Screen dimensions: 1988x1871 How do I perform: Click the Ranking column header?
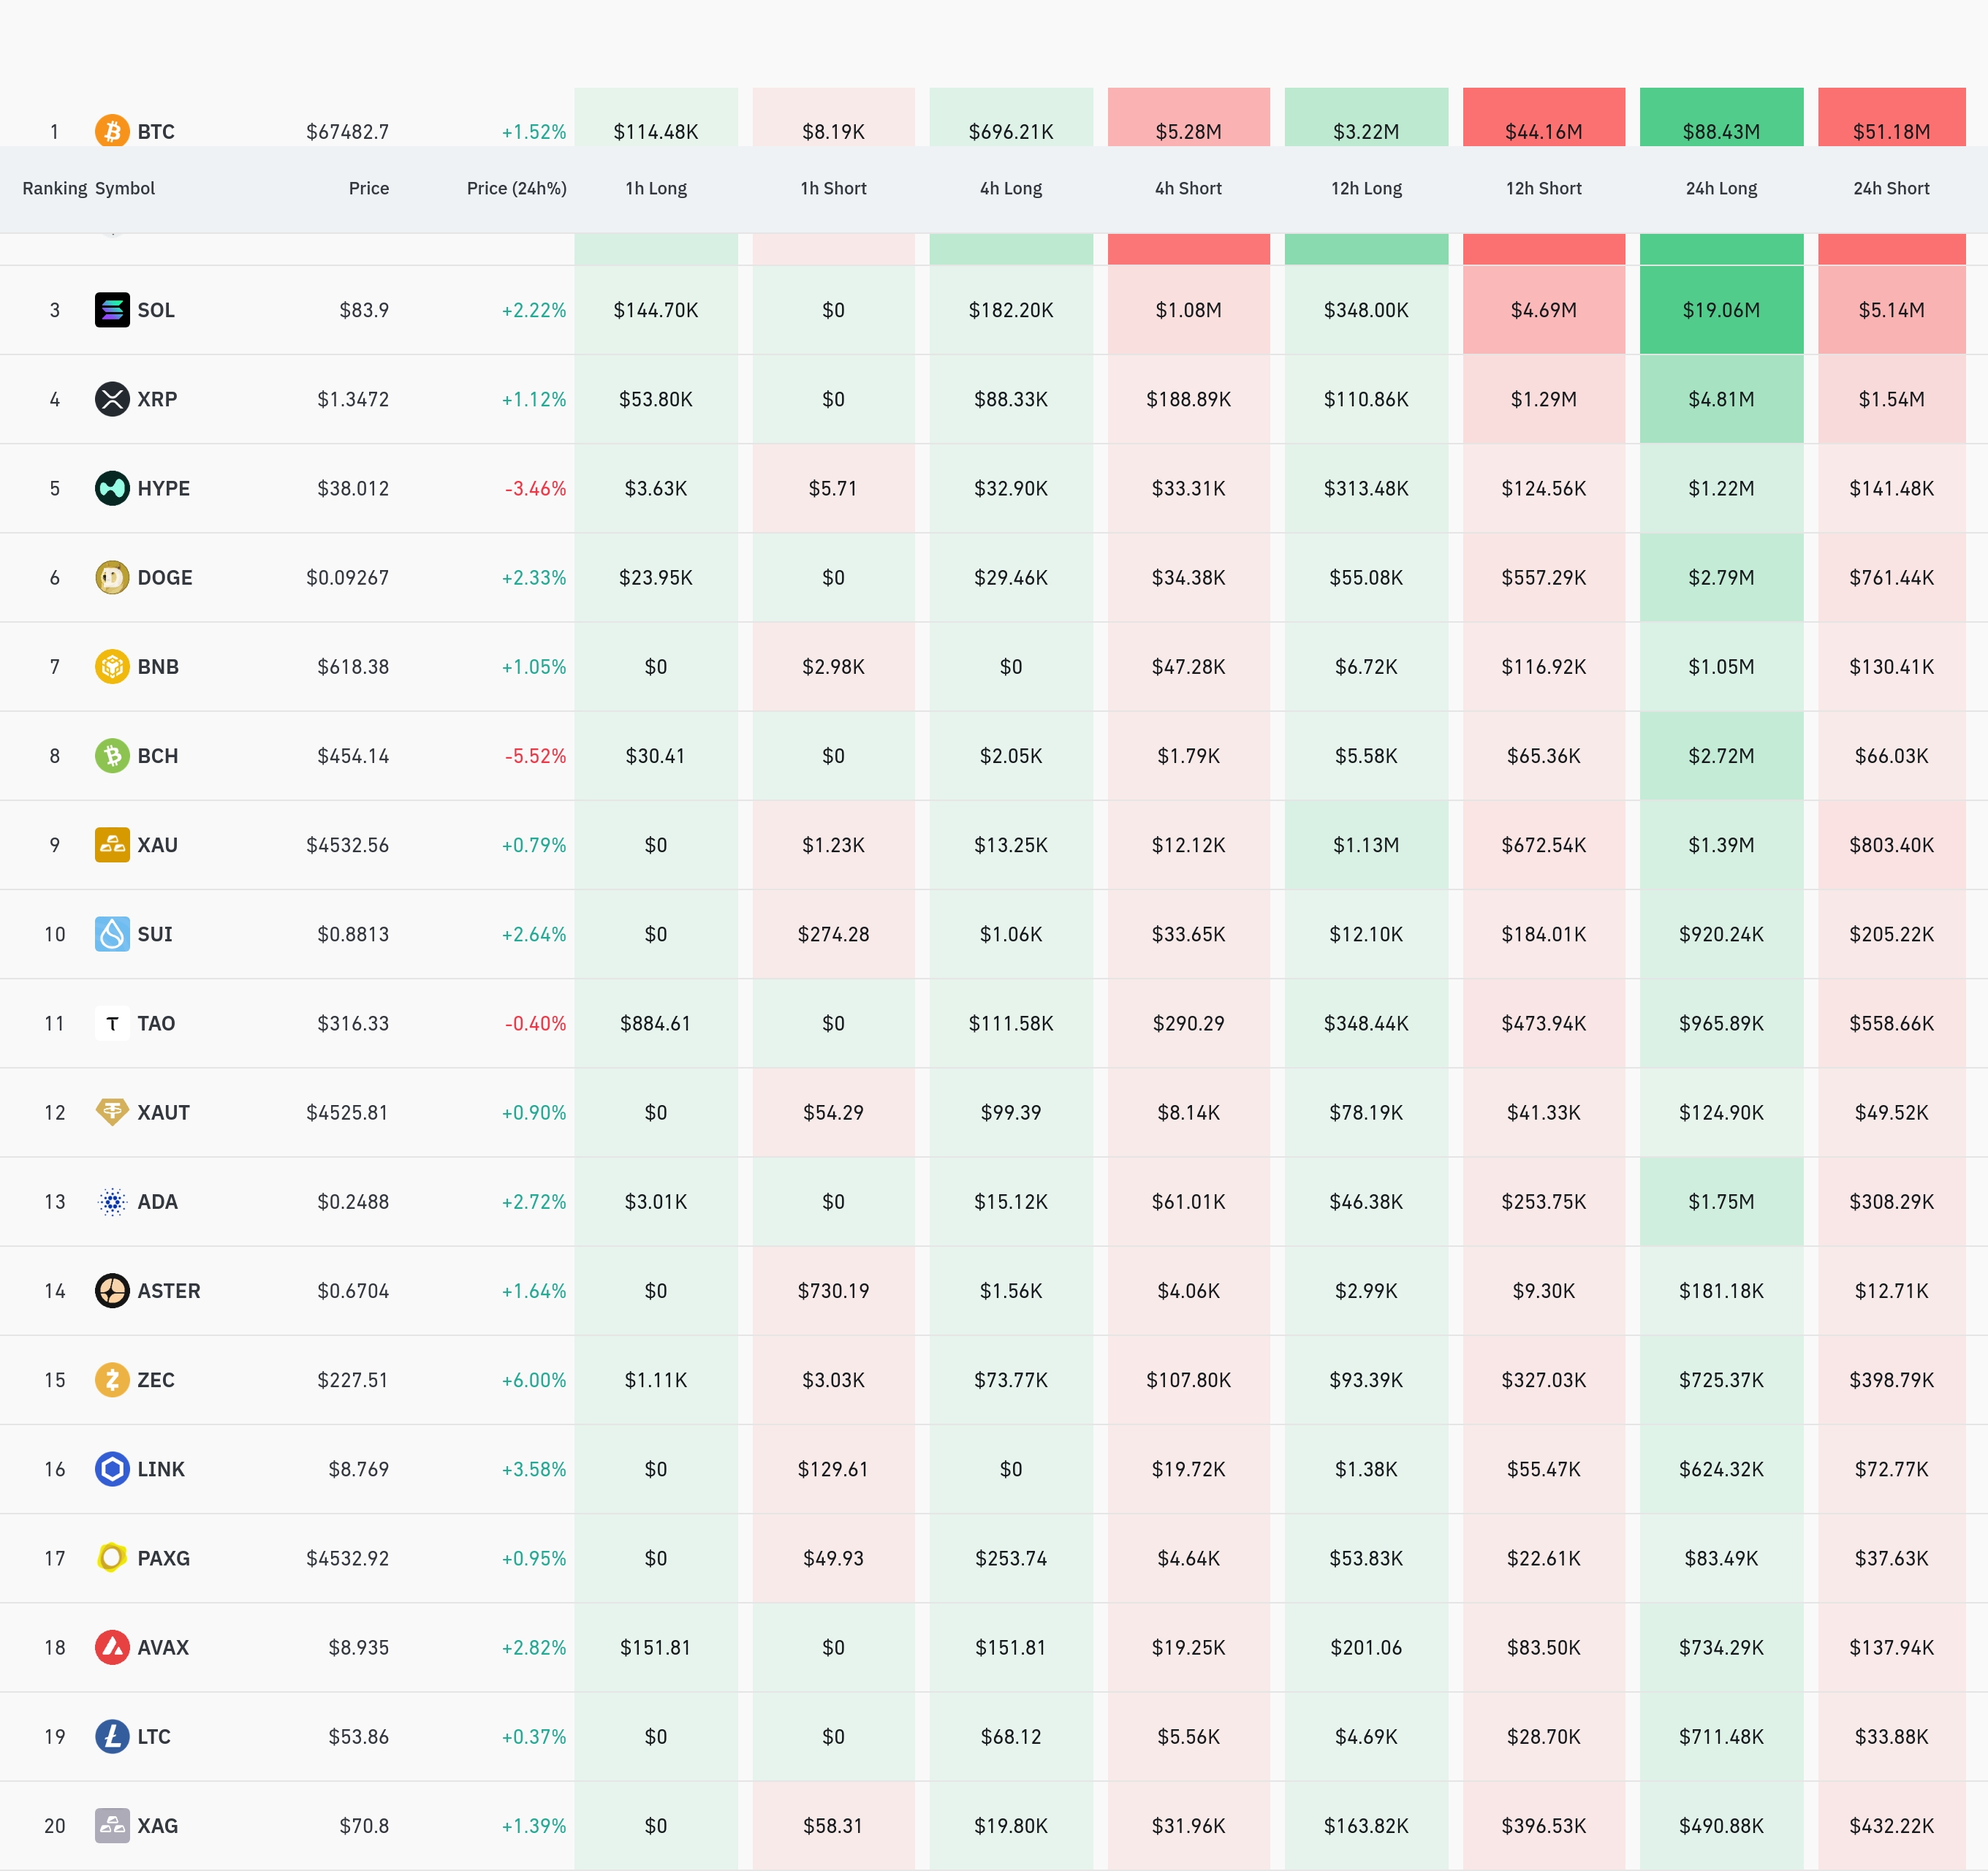pyautogui.click(x=54, y=188)
